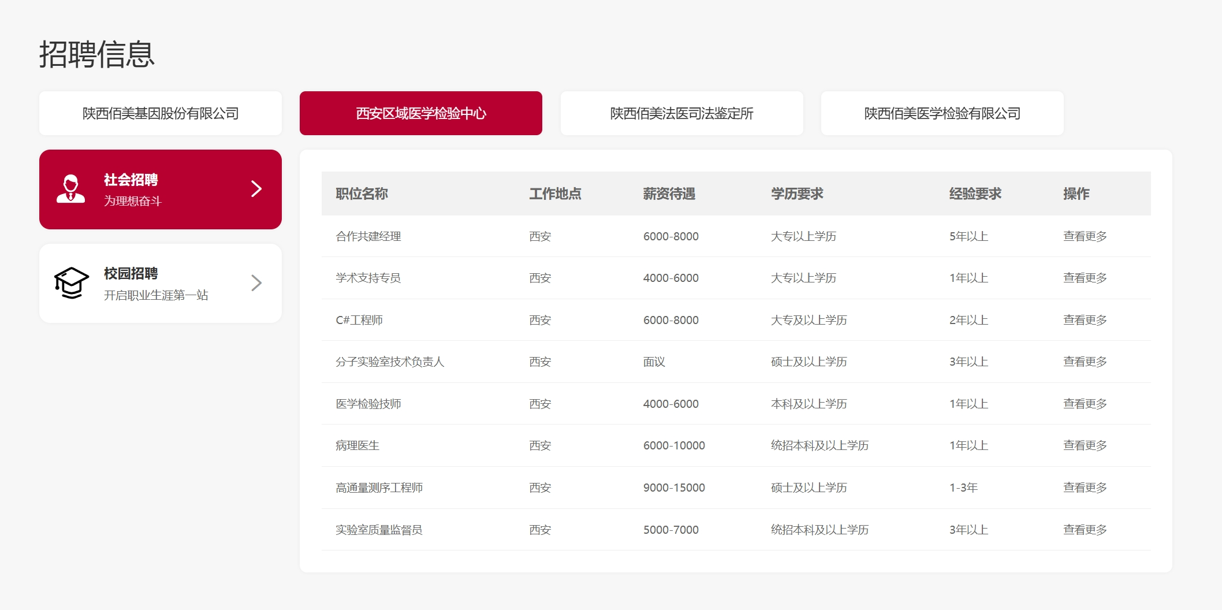
Task: Open 社会招聘 section title
Action: [131, 180]
